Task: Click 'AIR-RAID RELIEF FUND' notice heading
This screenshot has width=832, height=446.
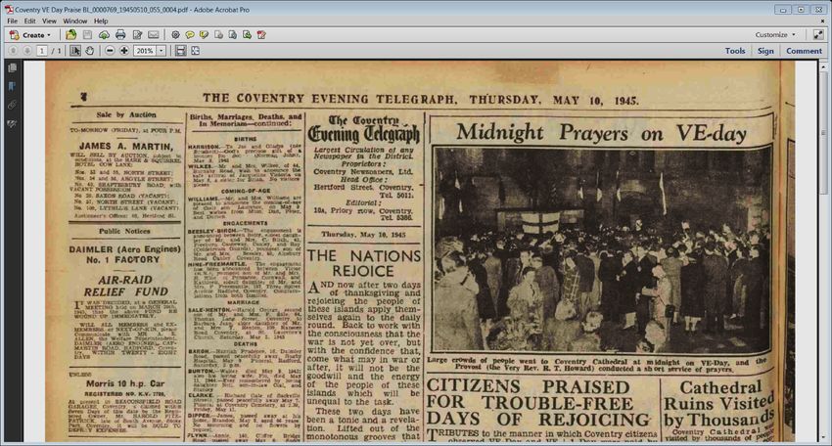Action: 125,286
